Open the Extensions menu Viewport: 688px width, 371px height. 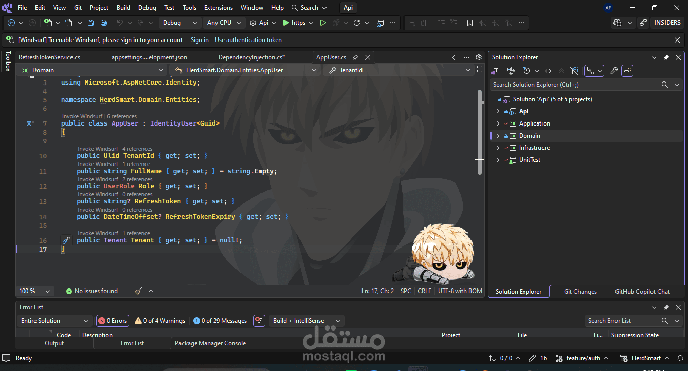219,8
